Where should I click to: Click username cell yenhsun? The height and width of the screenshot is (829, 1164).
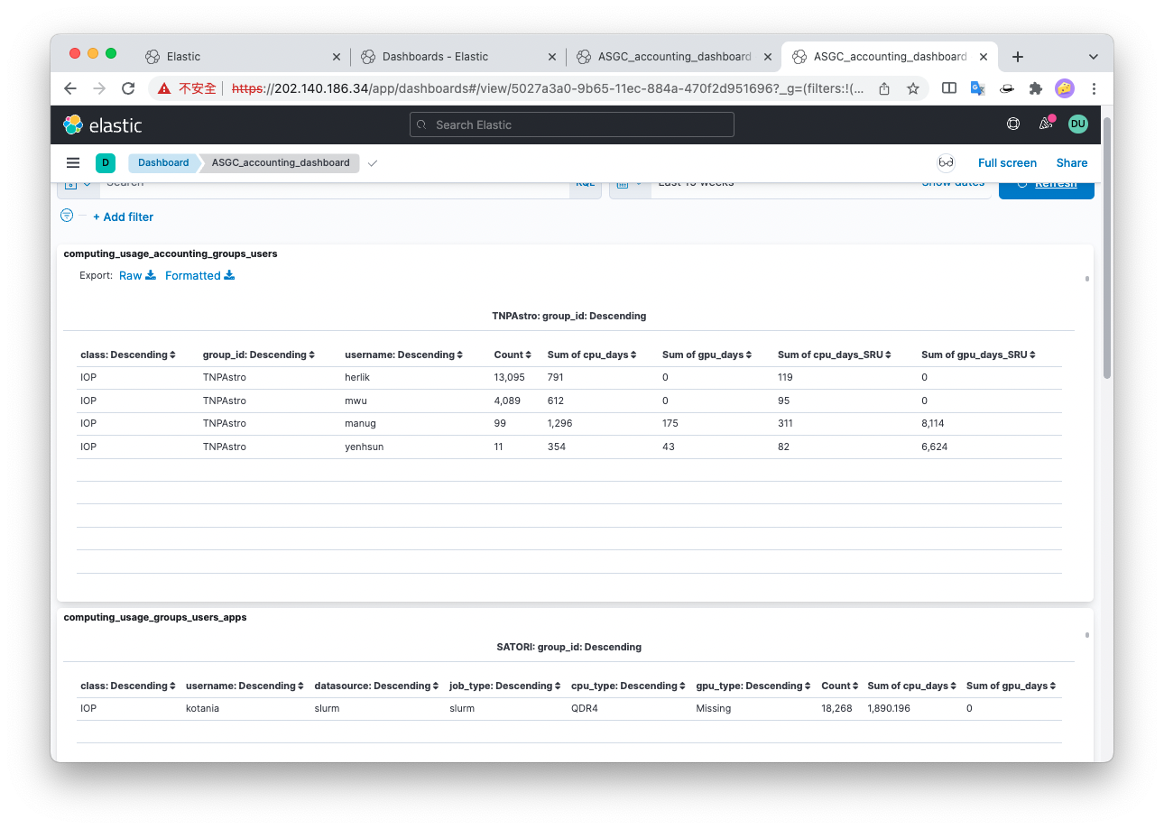tap(365, 447)
